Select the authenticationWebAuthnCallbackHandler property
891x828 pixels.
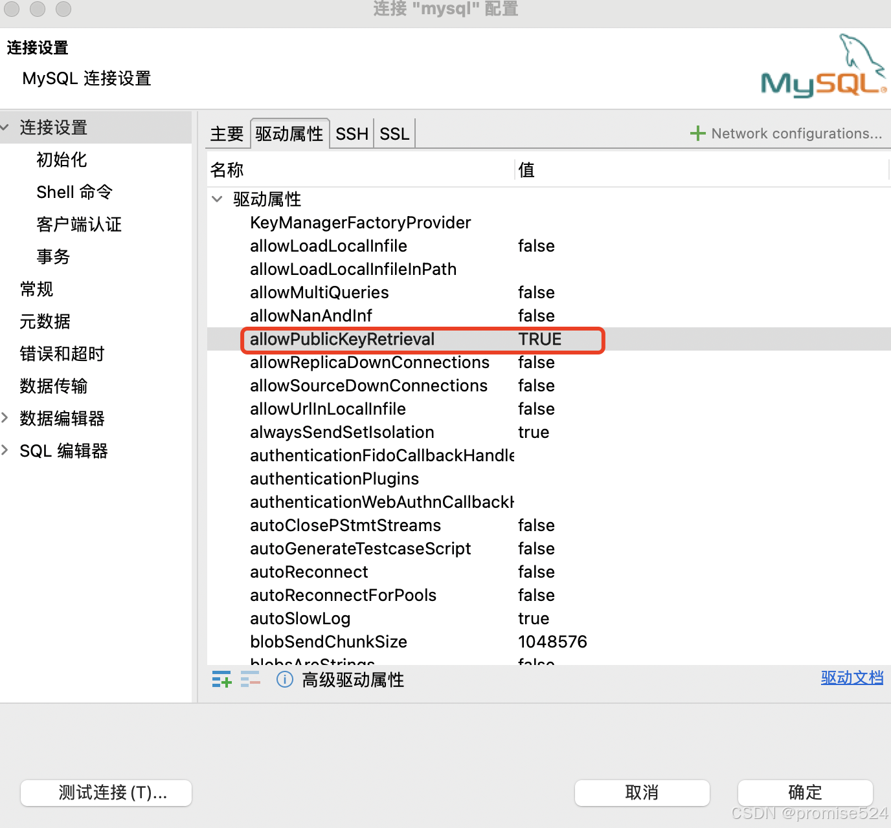(382, 502)
